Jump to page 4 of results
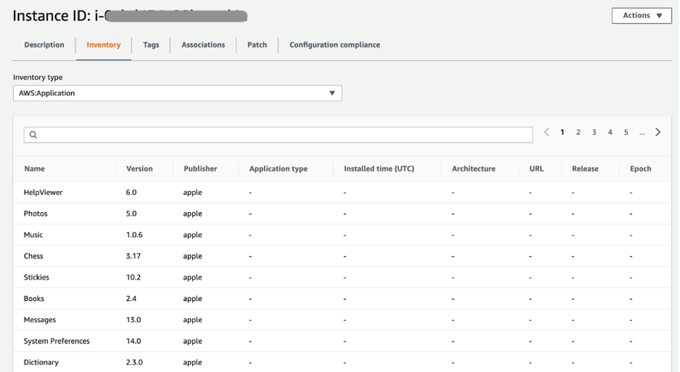This screenshot has height=372, width=680. [x=610, y=132]
